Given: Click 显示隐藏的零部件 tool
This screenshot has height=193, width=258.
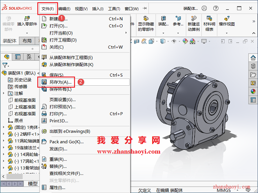Looking at the screenshot, I should [x=146, y=24].
